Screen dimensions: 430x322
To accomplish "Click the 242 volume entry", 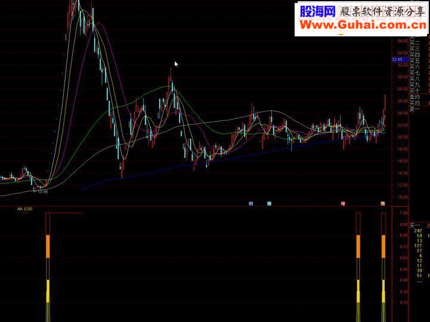I will (x=418, y=231).
